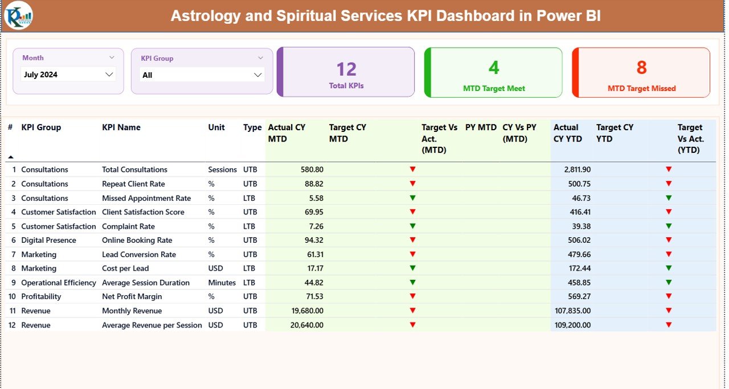Click red MTD indicator for Online Booking Rate
Image resolution: width=729 pixels, height=389 pixels.
412,240
